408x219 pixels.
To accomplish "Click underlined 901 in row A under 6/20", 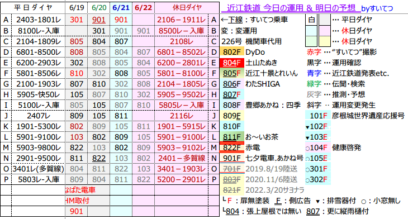I will 99,20.
